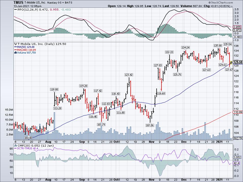The height and width of the screenshot is (182, 243).
Task: Click the yellow 129.50 last price marker
Action: [x=238, y=62]
